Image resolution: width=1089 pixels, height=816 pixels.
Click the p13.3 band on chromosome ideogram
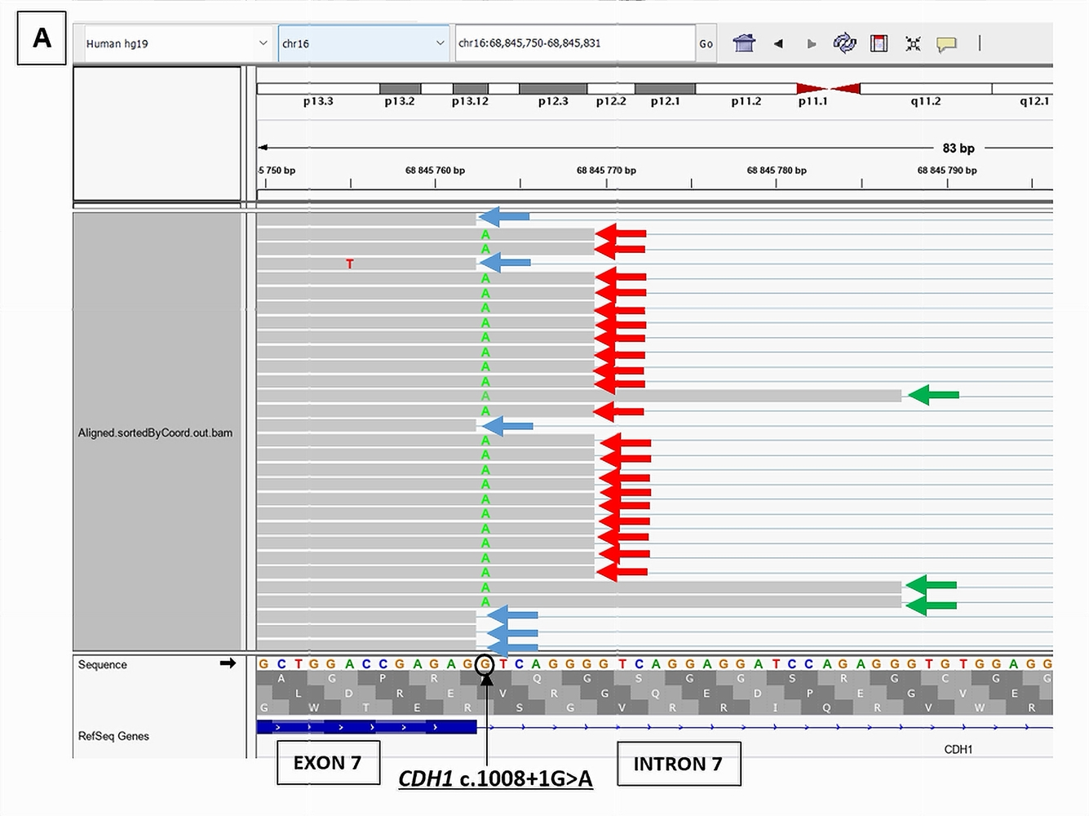(317, 88)
